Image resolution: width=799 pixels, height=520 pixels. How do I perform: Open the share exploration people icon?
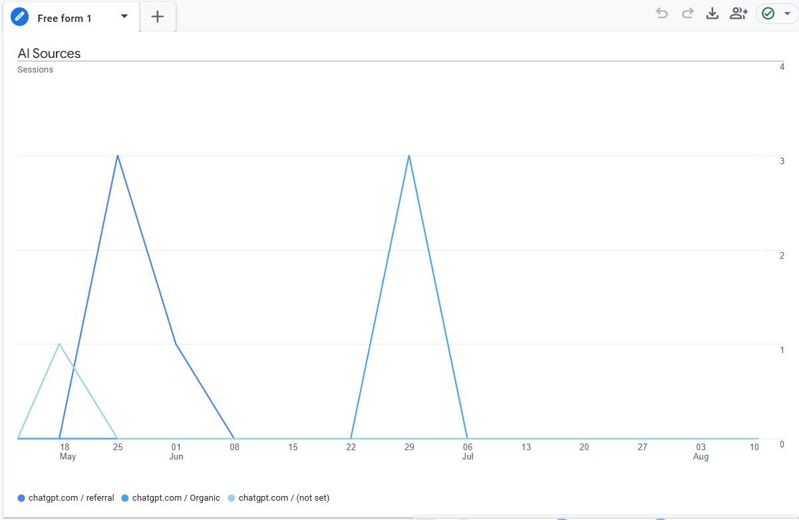click(x=738, y=13)
